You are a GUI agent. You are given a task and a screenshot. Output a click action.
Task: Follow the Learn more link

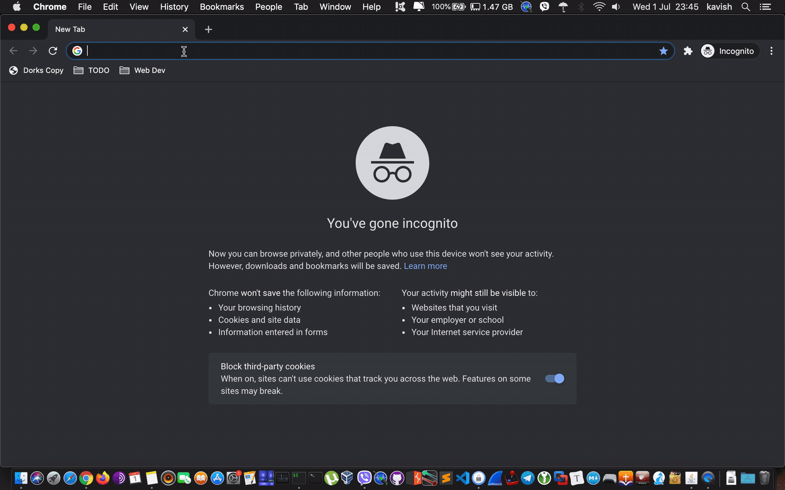[x=425, y=266]
